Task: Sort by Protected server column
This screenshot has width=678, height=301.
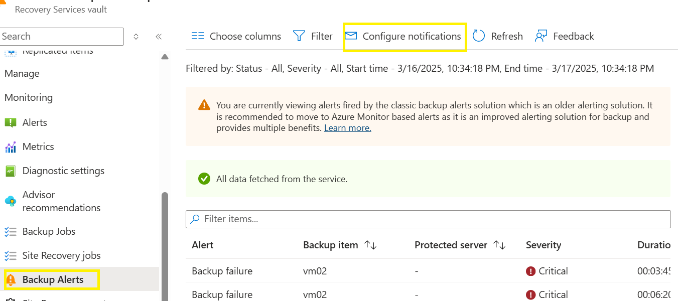Action: [x=499, y=245]
